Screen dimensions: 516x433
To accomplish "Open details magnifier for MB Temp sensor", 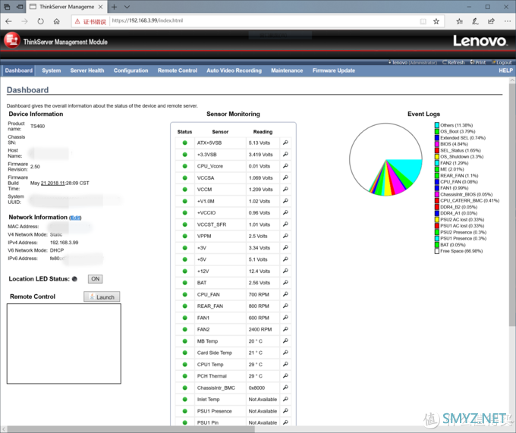I will [x=285, y=341].
